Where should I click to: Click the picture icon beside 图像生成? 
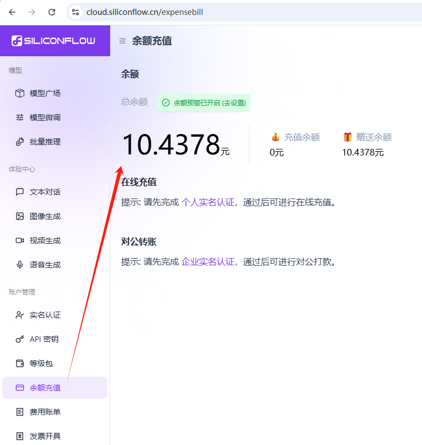pos(20,216)
